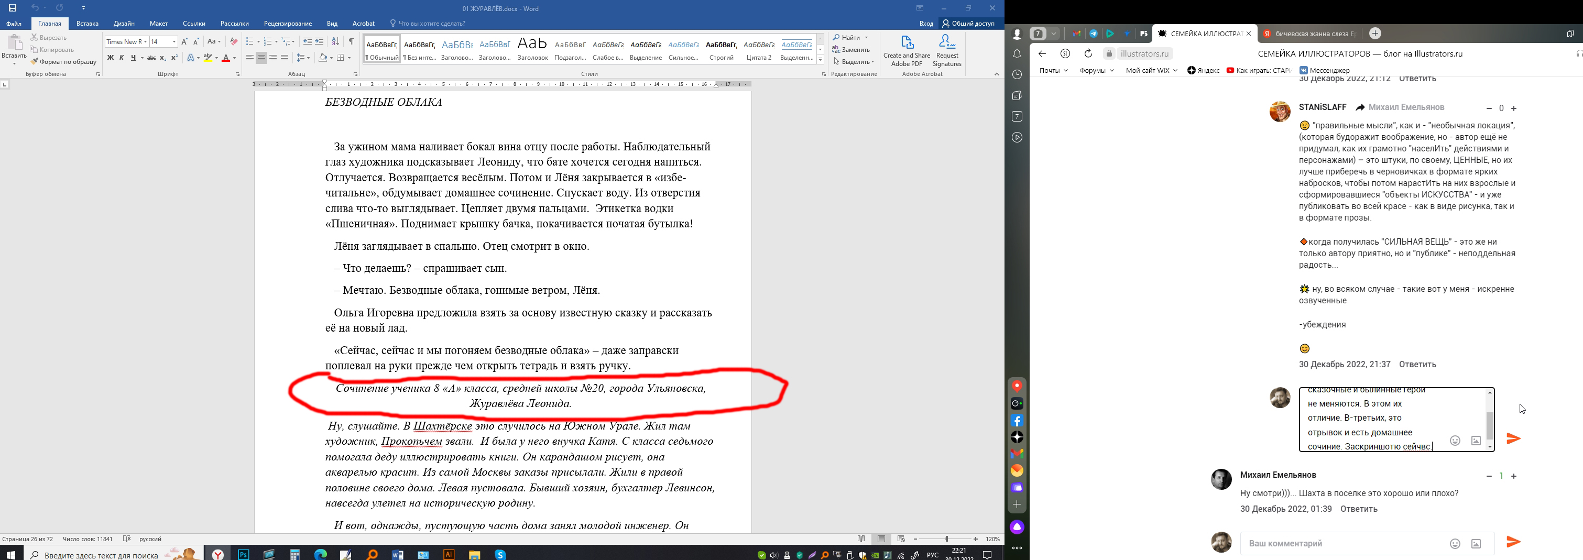The height and width of the screenshot is (560, 1583).
Task: Open the Gmail pinned tab in browser
Action: tap(1077, 34)
